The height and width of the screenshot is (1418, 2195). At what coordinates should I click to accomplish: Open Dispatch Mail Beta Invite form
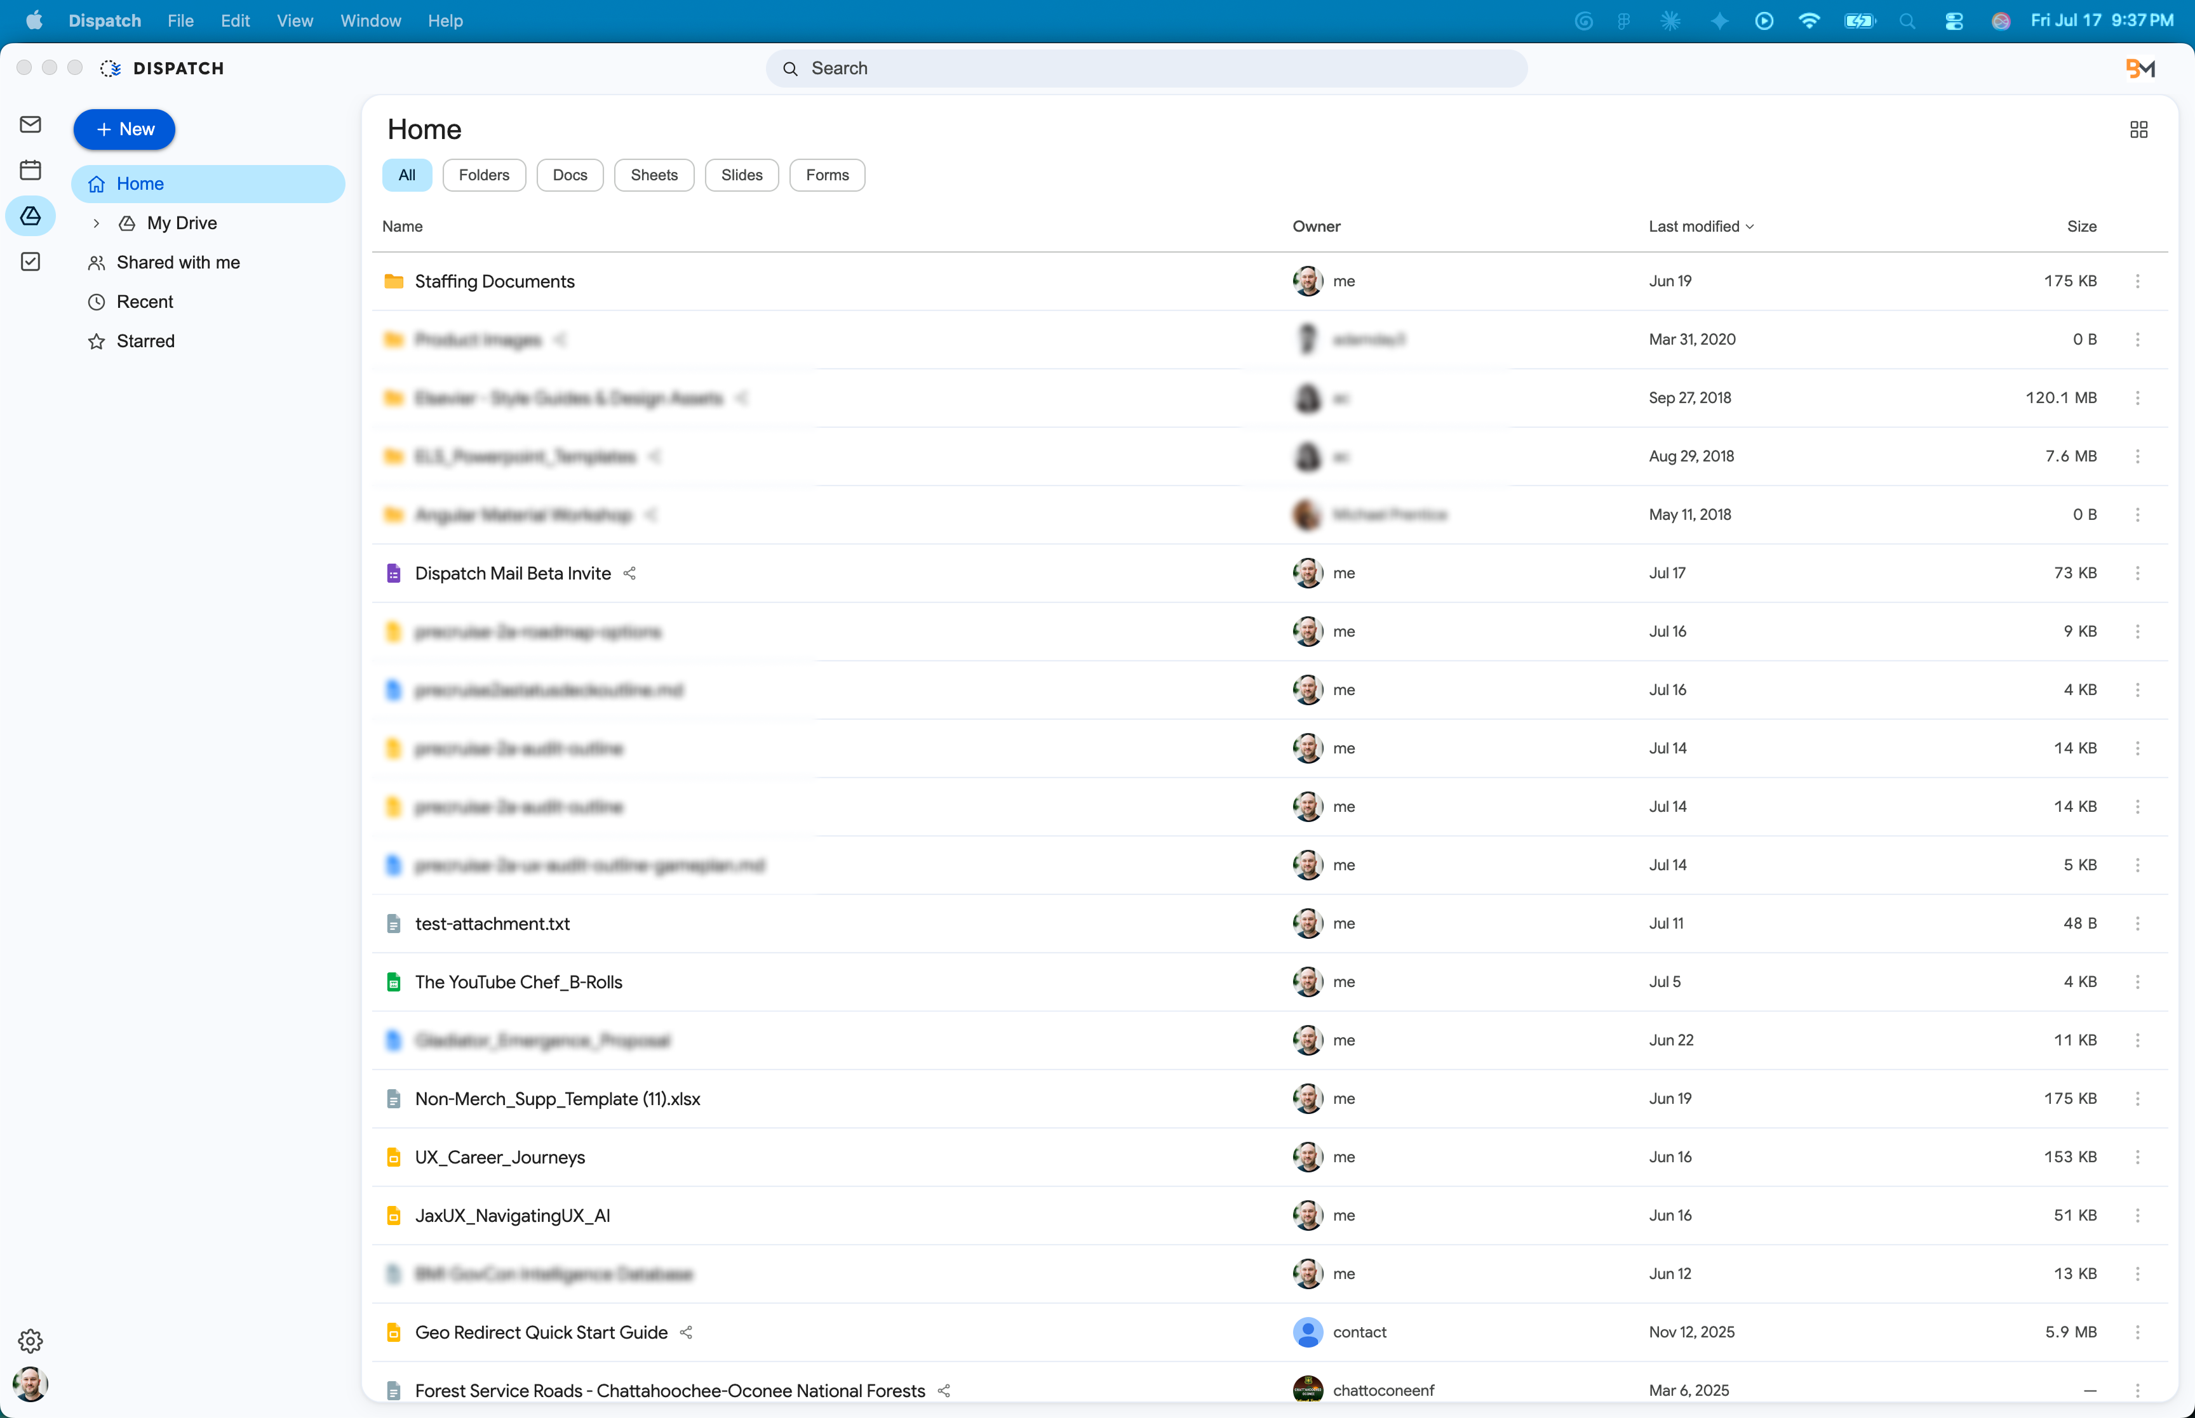coord(513,573)
